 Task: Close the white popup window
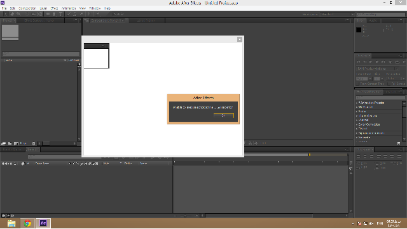click(x=240, y=39)
